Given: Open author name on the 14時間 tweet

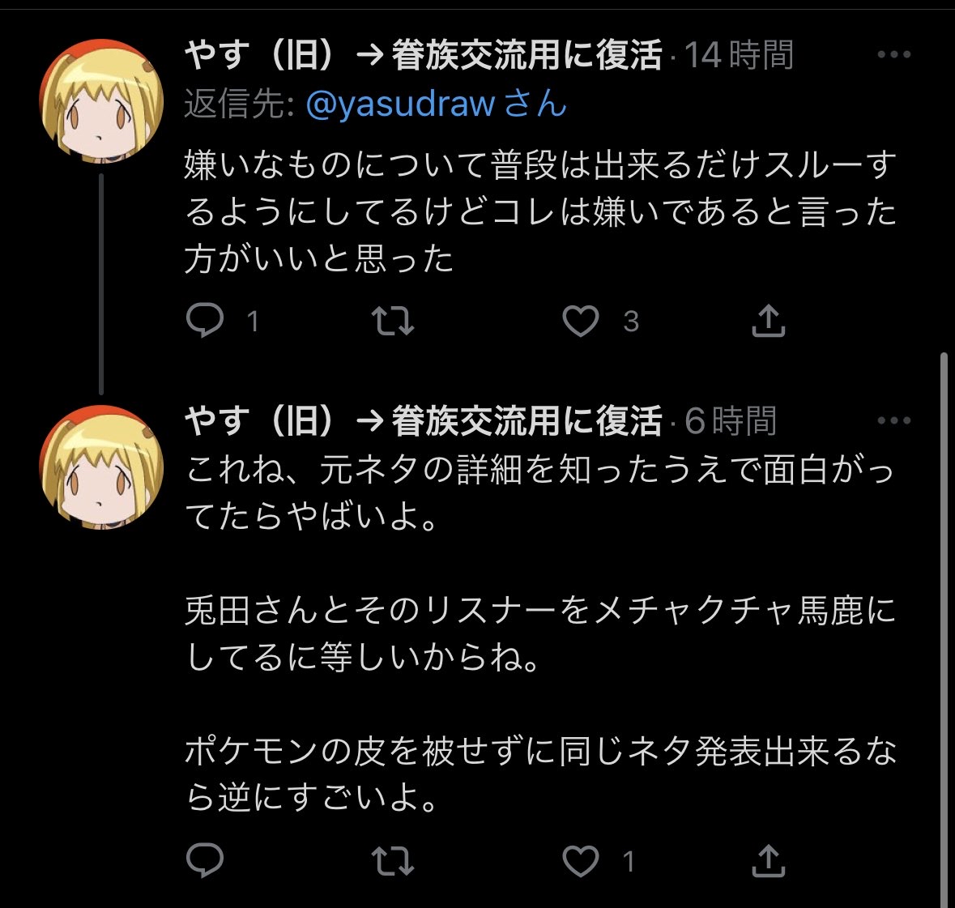Looking at the screenshot, I should (424, 55).
